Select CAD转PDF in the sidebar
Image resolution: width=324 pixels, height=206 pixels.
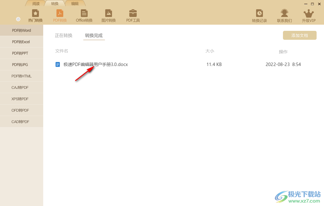click(x=22, y=122)
